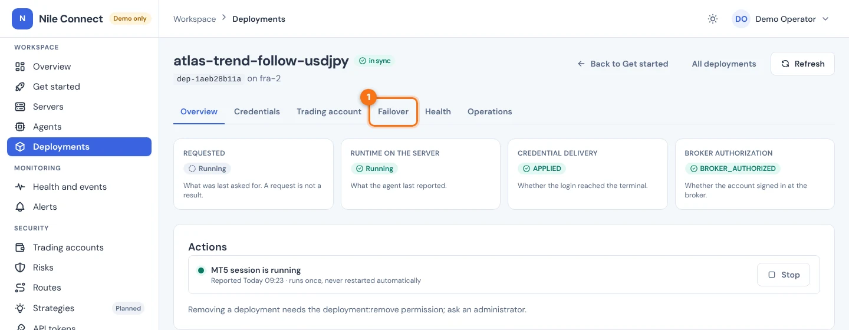The image size is (849, 330).
Task: Switch to the Health tab
Action: click(x=438, y=111)
